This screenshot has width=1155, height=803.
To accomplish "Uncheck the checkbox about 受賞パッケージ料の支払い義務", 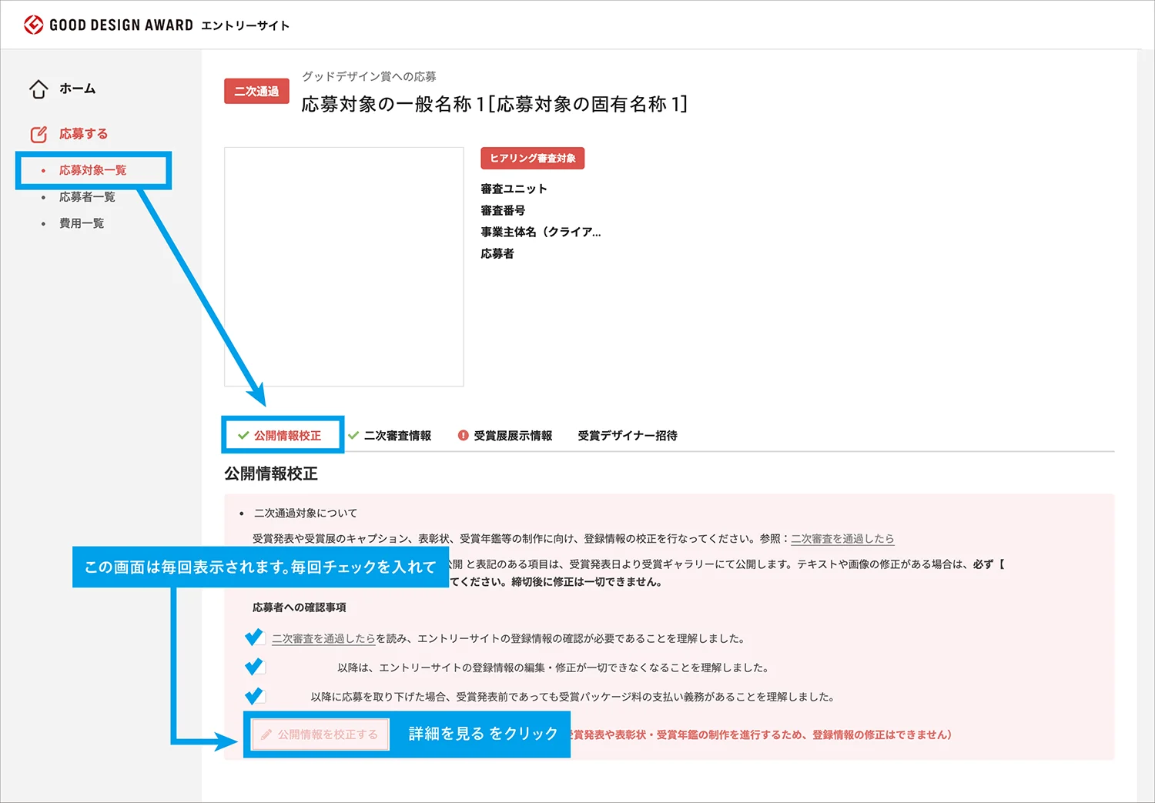I will pyautogui.click(x=254, y=695).
